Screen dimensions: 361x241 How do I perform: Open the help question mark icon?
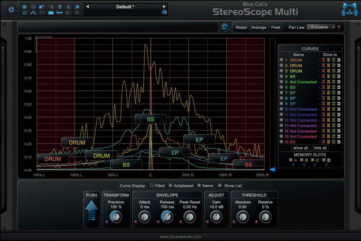tap(60, 7)
